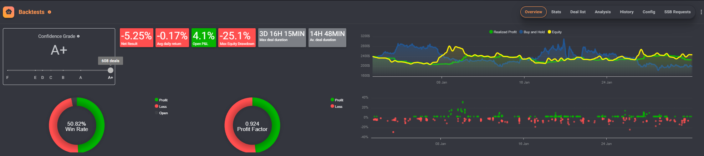Viewport: 704px width, 156px height.
Task: Go to the Analysis tab
Action: tap(602, 12)
